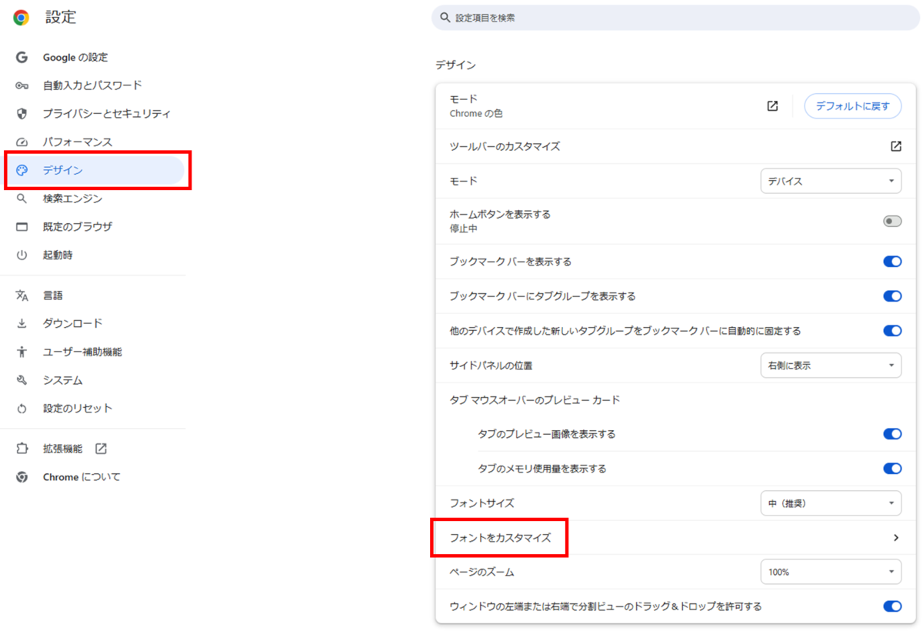This screenshot has height=631, width=923.
Task: Click the key icon for 自動入力とパスワード
Action: tap(22, 85)
